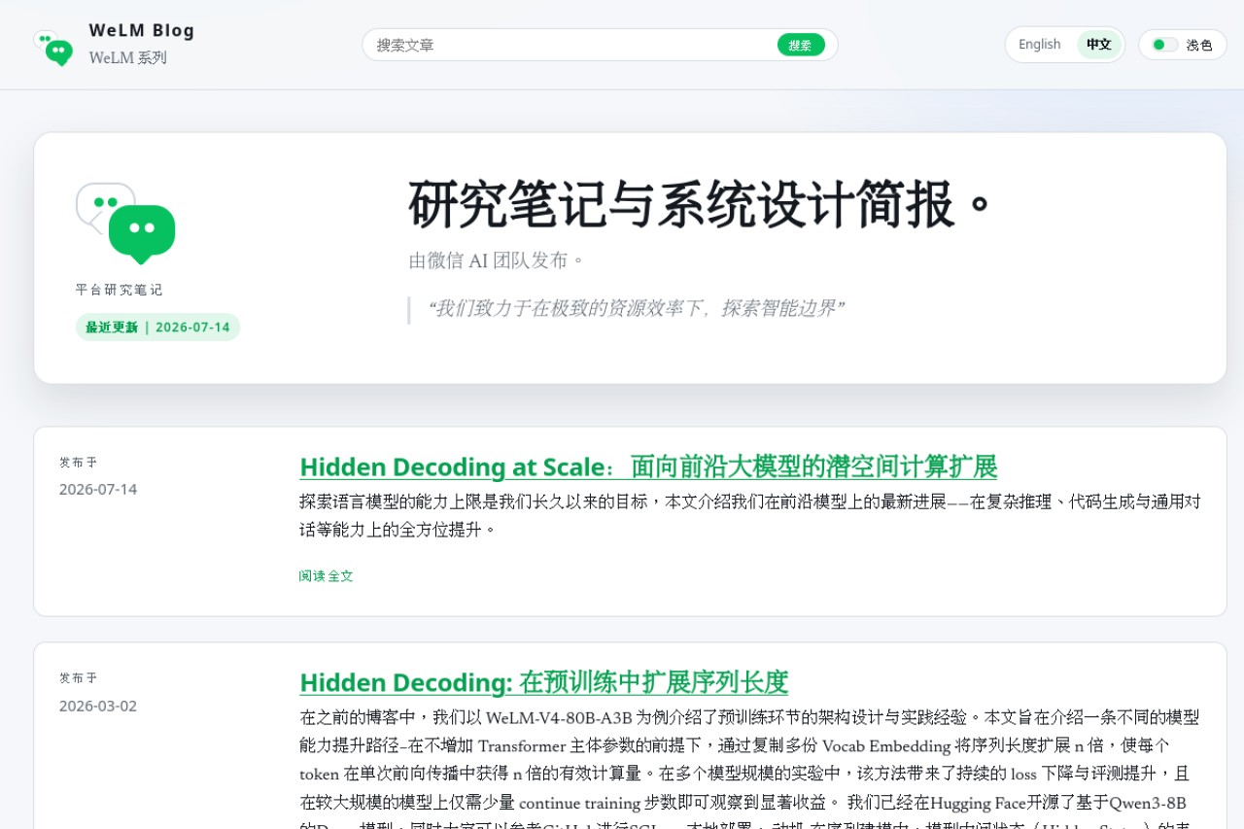Toggle the 浅色 light theme switch
1244x829 pixels.
1183,45
